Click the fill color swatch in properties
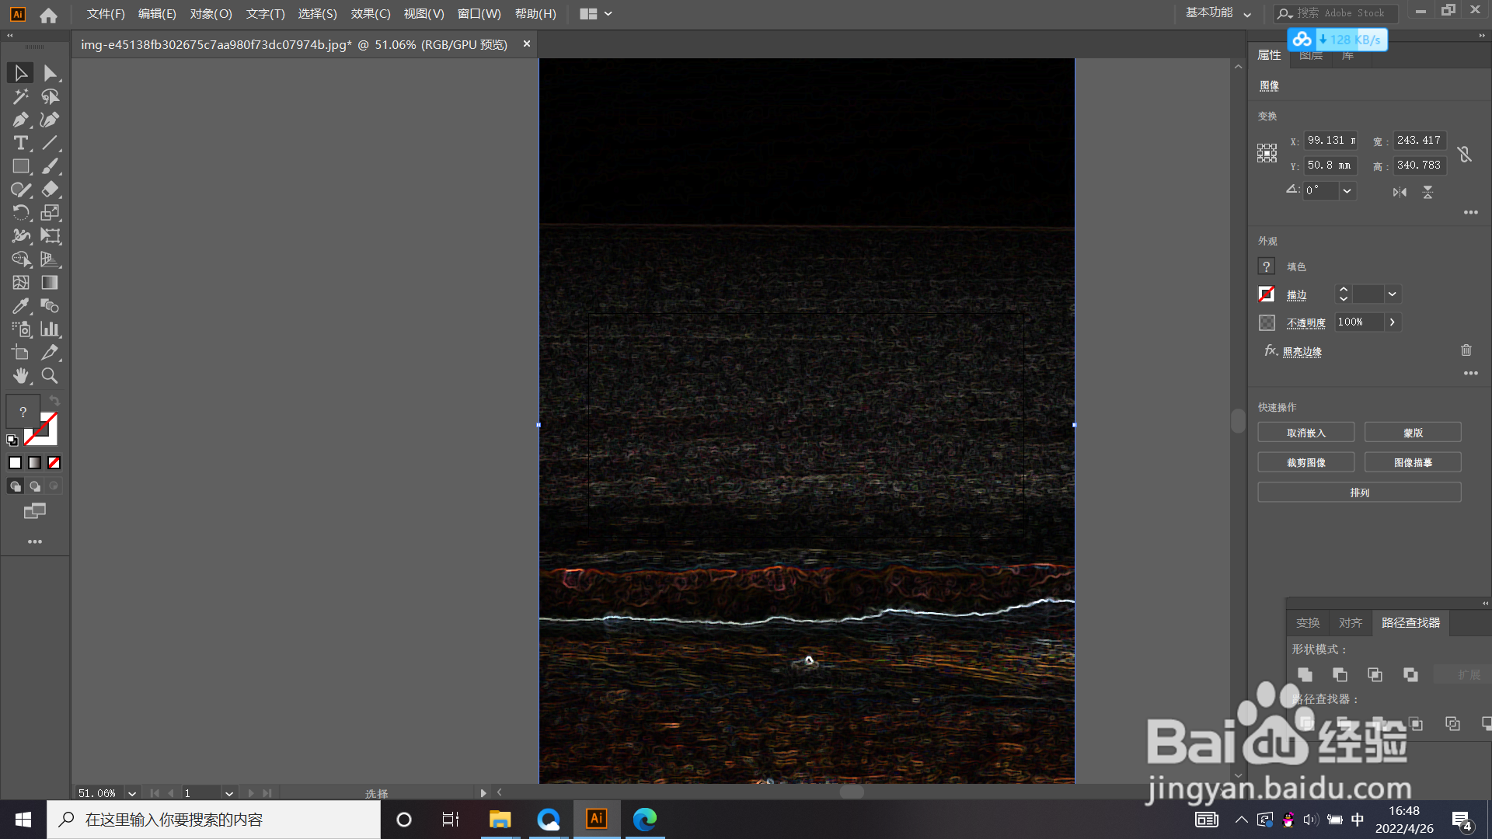This screenshot has width=1492, height=839. (1267, 266)
